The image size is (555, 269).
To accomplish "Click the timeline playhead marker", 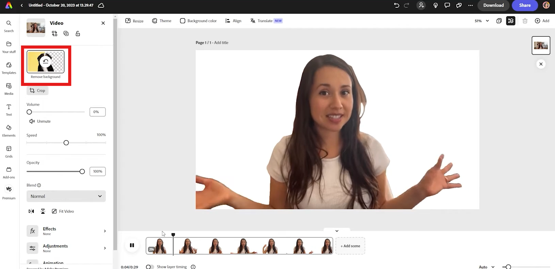I will tap(173, 235).
